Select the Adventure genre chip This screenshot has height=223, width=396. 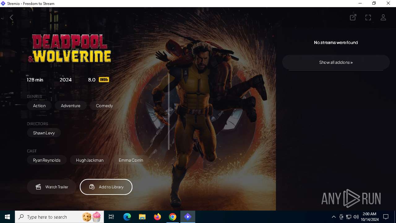(x=71, y=106)
